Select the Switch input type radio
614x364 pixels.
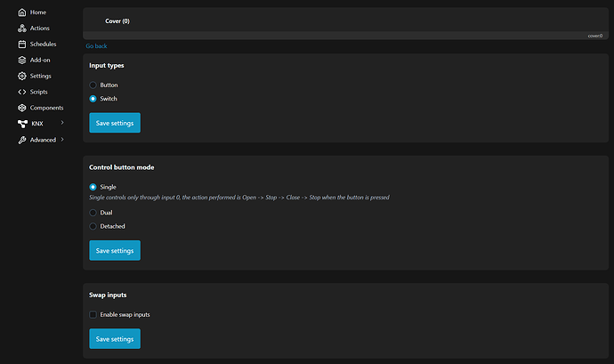click(93, 99)
